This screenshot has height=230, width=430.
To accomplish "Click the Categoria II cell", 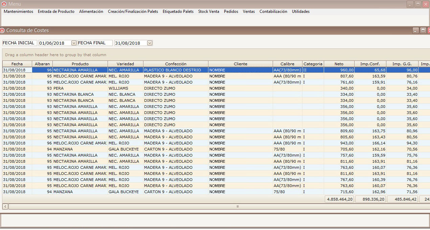I will 313,70.
